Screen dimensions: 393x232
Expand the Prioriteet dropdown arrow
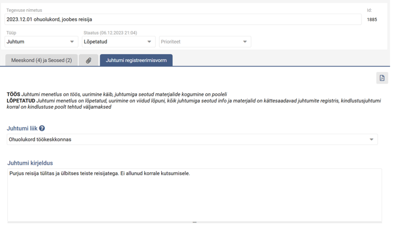[x=245, y=42]
